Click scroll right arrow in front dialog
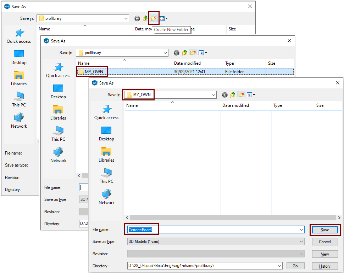Viewport: 344px width, 273px height. (x=339, y=217)
